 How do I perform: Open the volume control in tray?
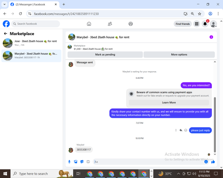pos(194,174)
